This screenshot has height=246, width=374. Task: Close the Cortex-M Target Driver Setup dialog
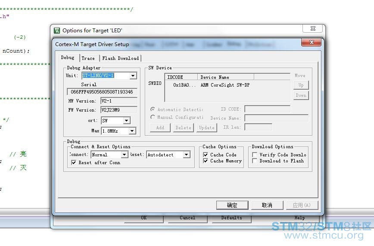(x=311, y=42)
